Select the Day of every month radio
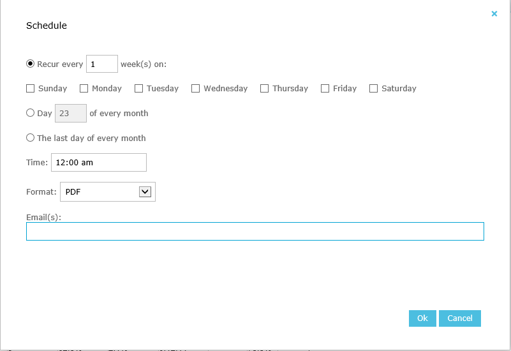Image resolution: width=511 pixels, height=351 pixels. (x=30, y=113)
